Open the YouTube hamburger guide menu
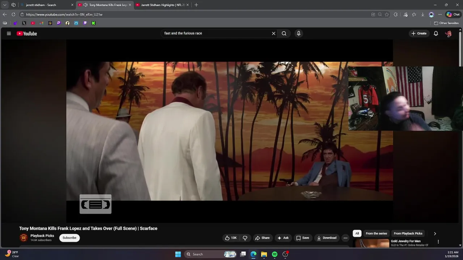This screenshot has height=260, width=463. [x=9, y=33]
